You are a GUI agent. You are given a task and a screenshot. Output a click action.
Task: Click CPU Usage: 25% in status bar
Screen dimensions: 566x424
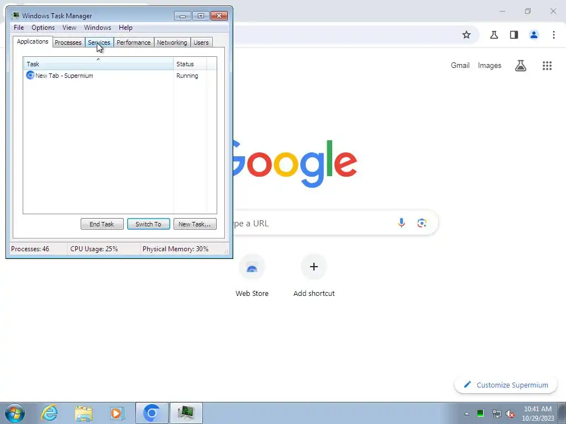94,249
